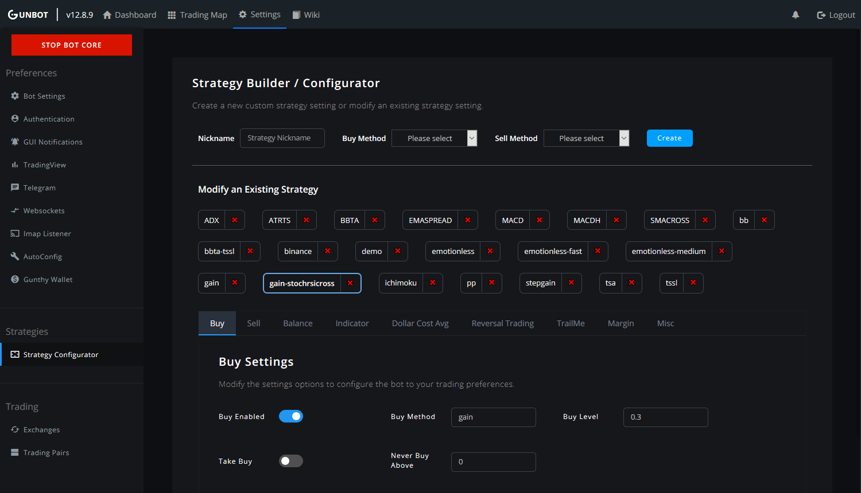Select the emotionless-fast strategy
This screenshot has height=493, width=861.
(553, 251)
